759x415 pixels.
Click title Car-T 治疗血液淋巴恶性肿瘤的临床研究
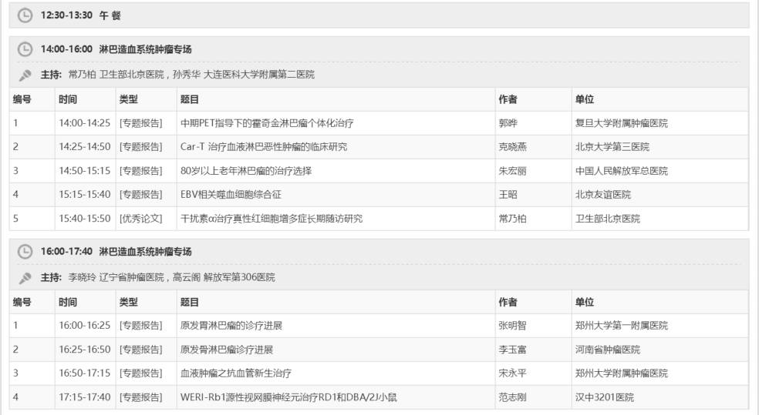coord(264,147)
